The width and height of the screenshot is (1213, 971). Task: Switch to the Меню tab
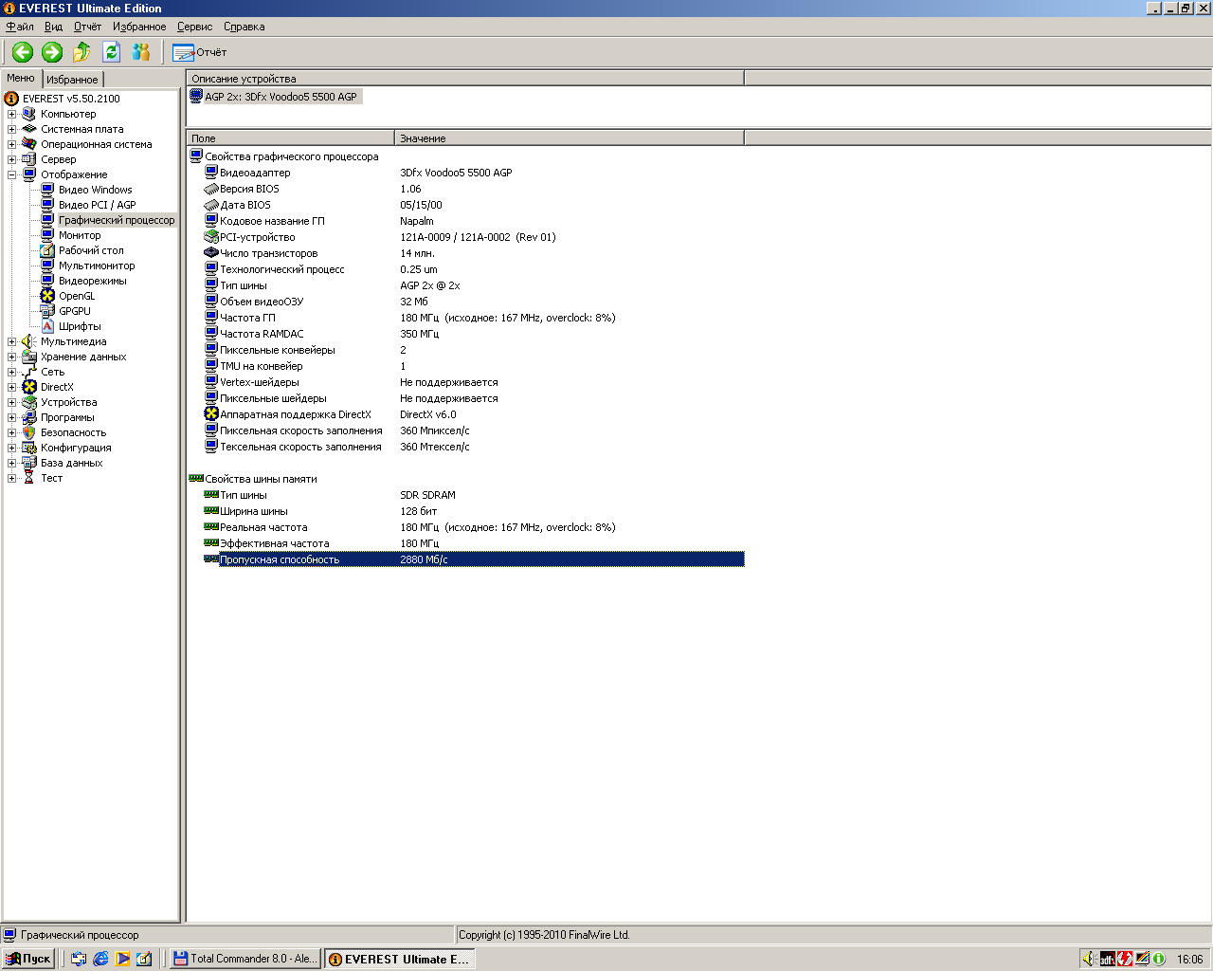pos(21,79)
